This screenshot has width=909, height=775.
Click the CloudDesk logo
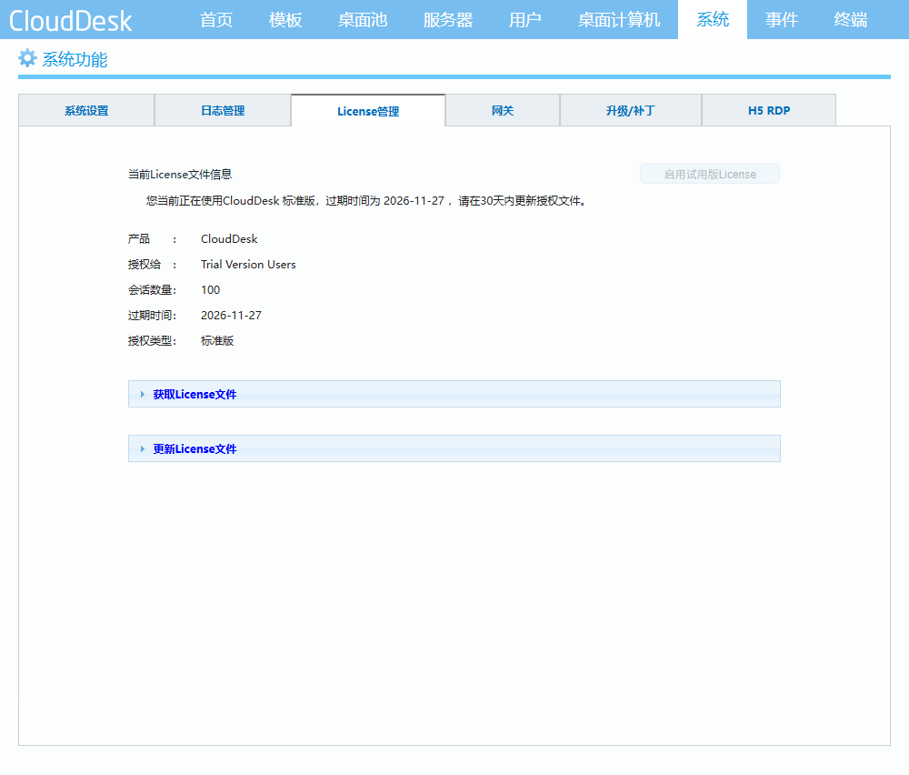[71, 21]
